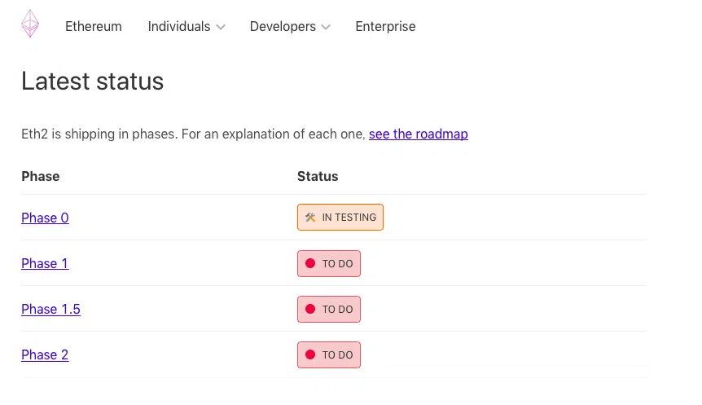
Task: Click the 'Latest status' heading
Action: pos(93,81)
